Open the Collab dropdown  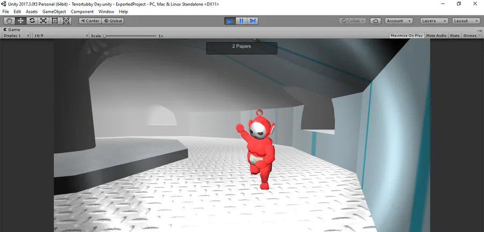coord(352,21)
